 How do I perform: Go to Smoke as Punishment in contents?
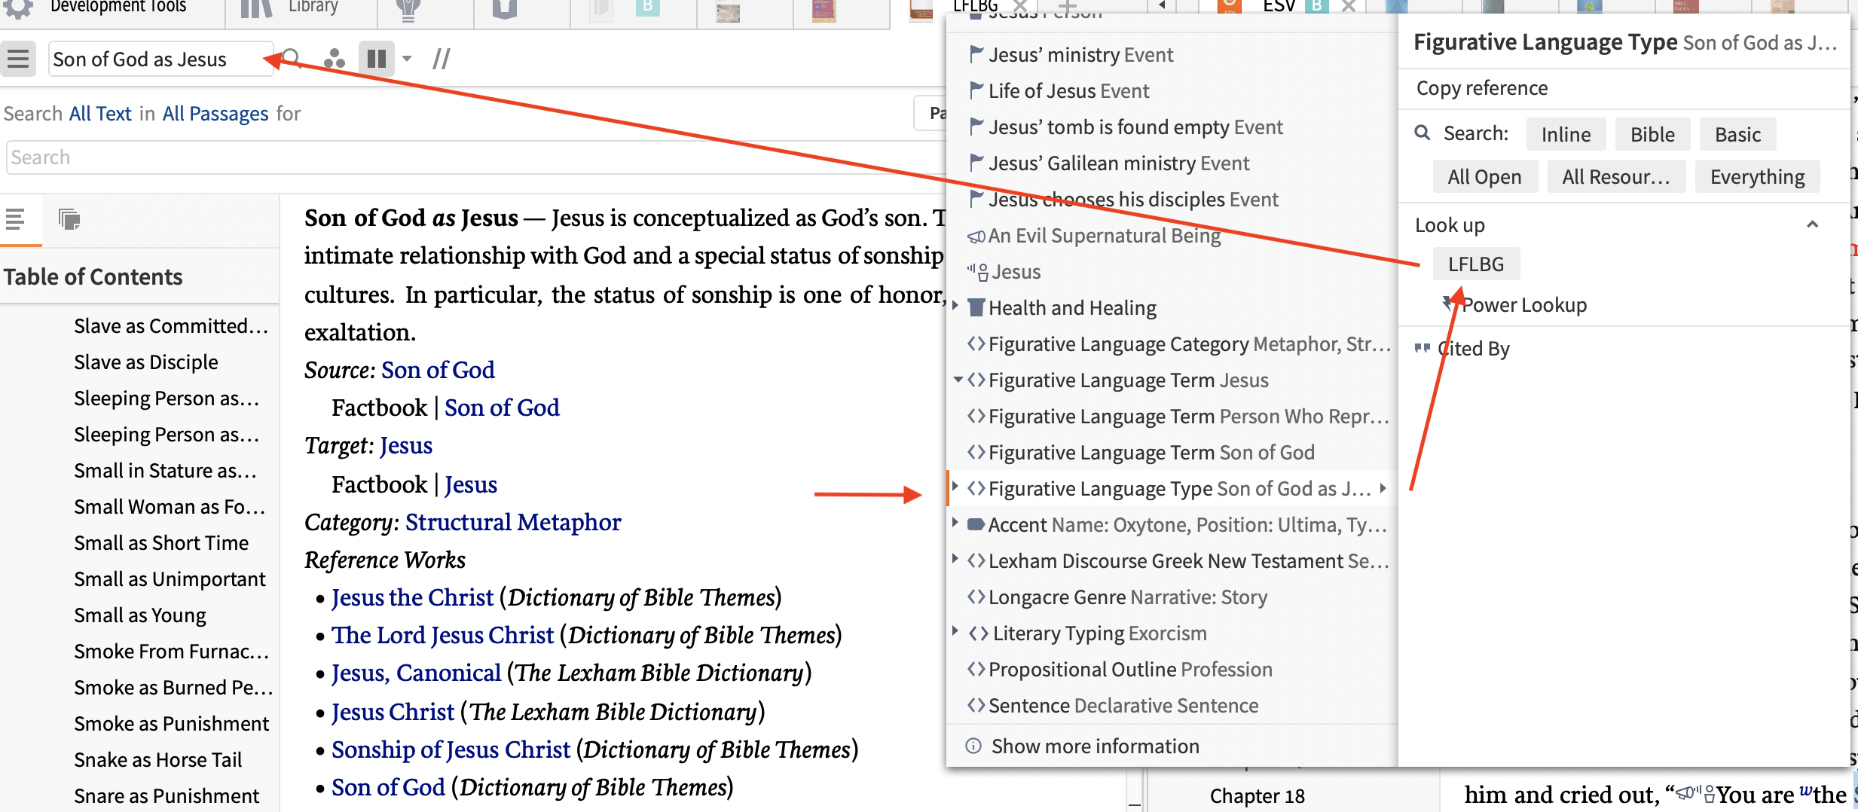point(171,724)
